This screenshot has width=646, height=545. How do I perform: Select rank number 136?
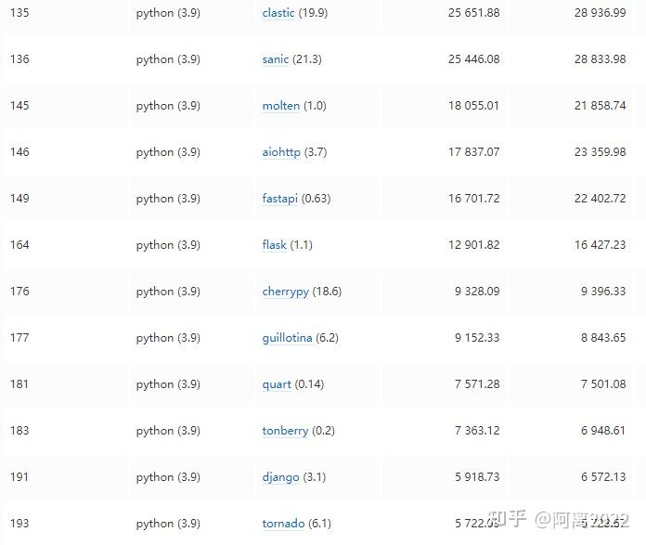pyautogui.click(x=19, y=59)
